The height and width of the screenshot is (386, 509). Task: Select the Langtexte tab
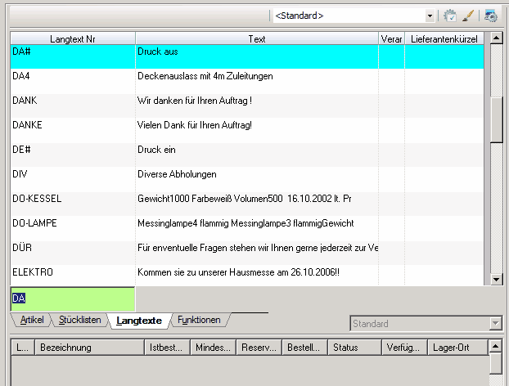[x=139, y=321]
